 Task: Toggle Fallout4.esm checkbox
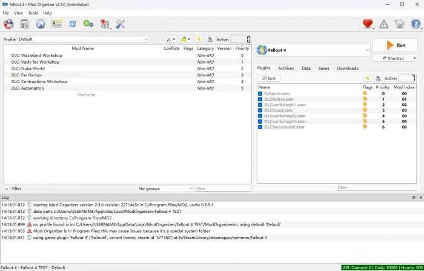pyautogui.click(x=260, y=94)
